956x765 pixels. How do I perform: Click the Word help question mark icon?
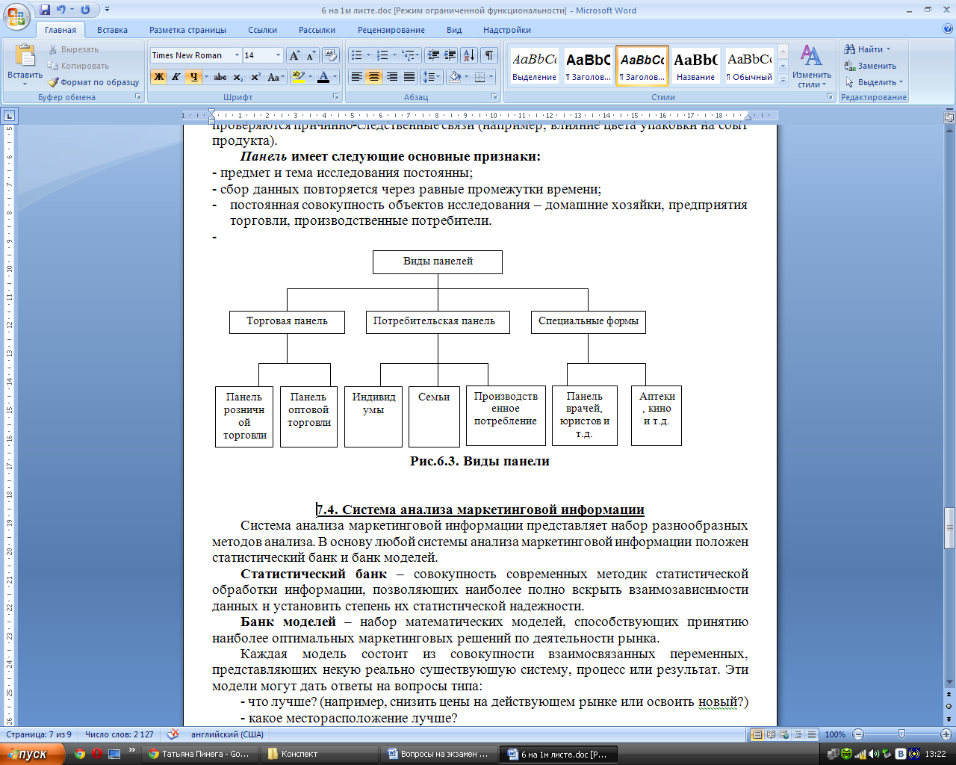click(x=948, y=30)
